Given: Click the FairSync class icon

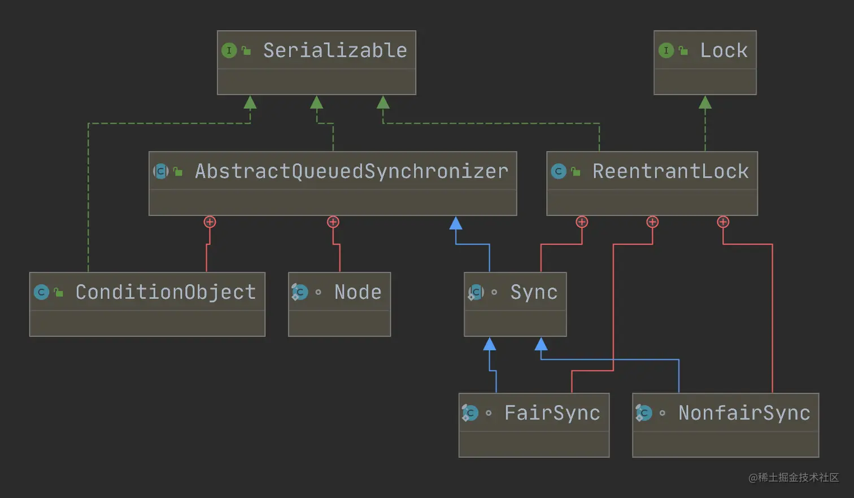Looking at the screenshot, I should coord(469,412).
